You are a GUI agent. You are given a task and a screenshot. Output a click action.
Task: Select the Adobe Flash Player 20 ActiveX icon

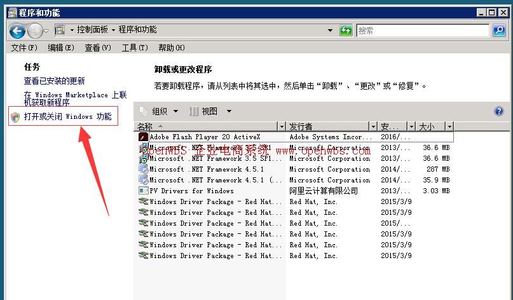click(x=143, y=137)
